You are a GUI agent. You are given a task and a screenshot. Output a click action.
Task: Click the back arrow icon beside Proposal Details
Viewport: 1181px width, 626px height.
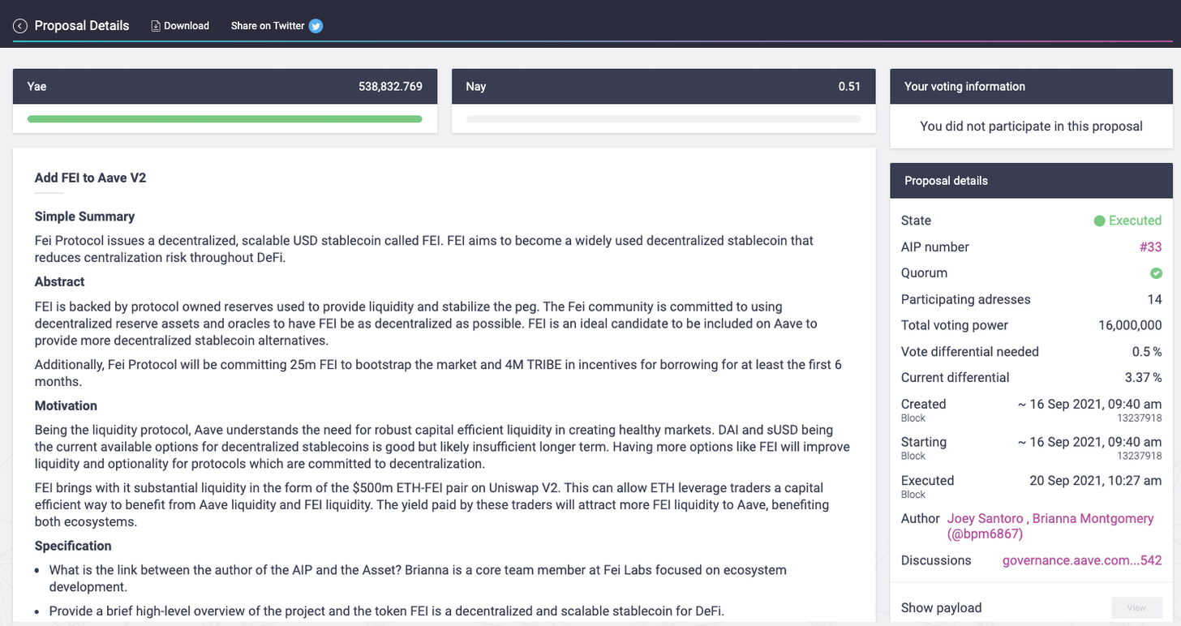pyautogui.click(x=20, y=26)
